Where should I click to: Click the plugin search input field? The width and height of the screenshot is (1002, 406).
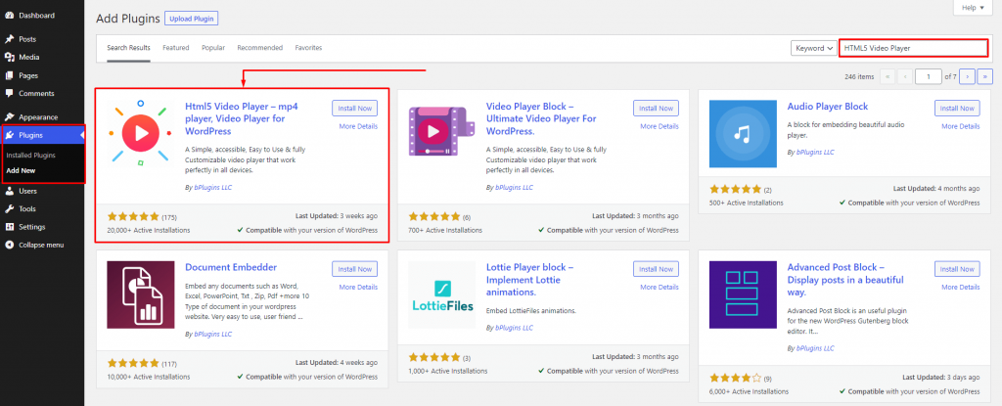[914, 48]
